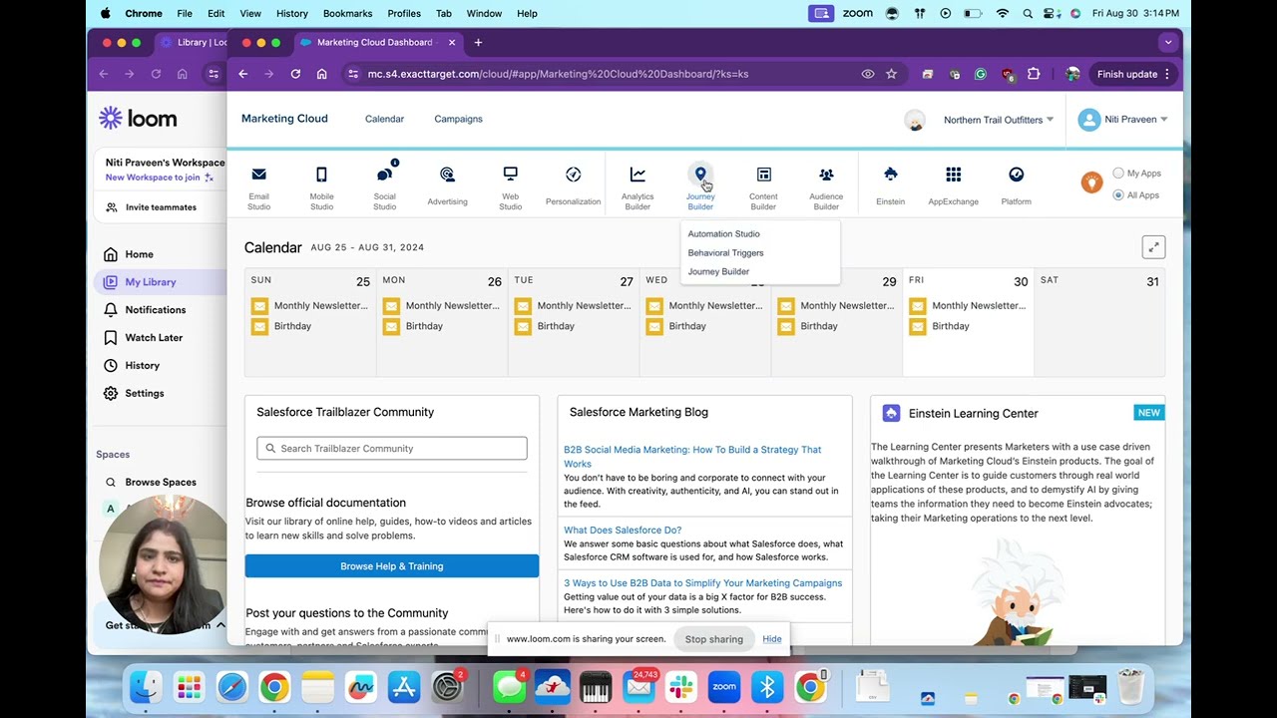The width and height of the screenshot is (1277, 718).
Task: Open Niti Praveen user dropdown
Action: click(x=1123, y=120)
